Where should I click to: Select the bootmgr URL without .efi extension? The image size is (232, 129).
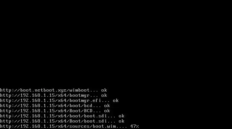click(45, 95)
